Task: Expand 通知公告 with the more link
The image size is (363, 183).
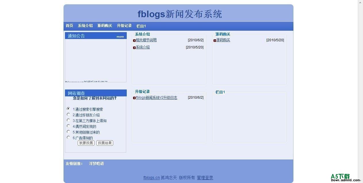Action: click(120, 37)
